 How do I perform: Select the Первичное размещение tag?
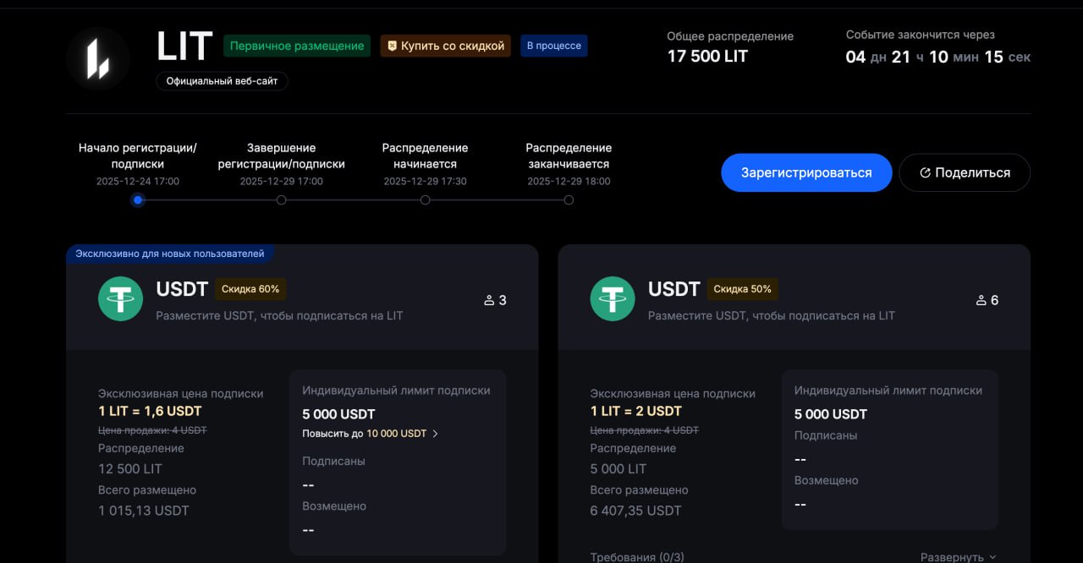click(x=297, y=46)
